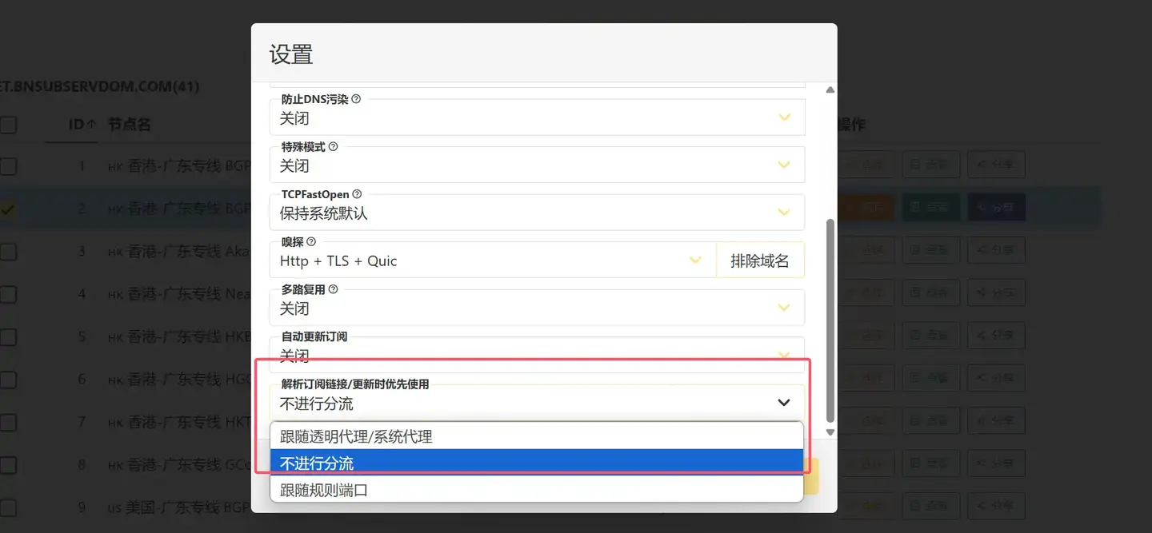
Task: Click 查看 button in node row 1
Action: pos(930,165)
